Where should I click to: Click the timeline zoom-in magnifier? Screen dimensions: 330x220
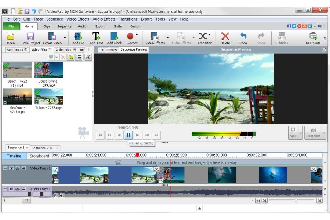tap(319, 201)
